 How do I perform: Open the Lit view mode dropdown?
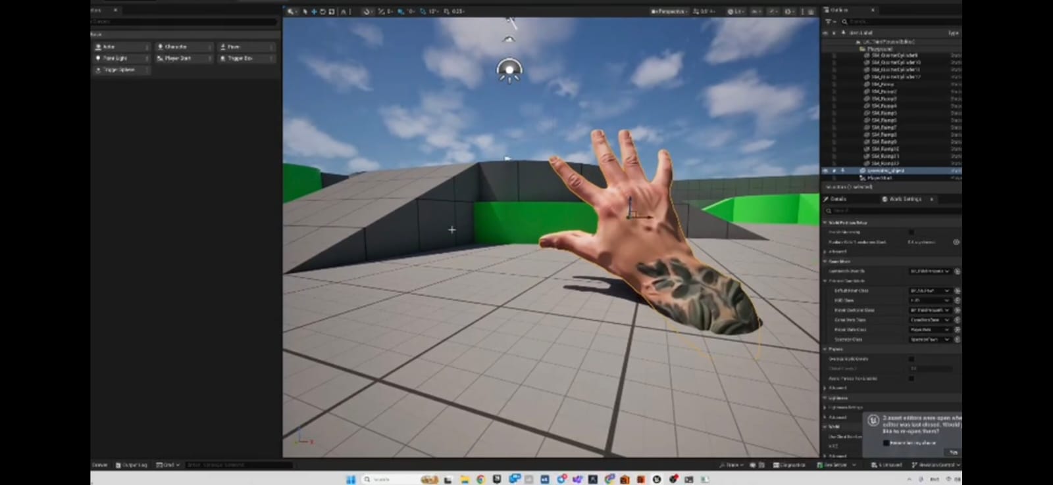click(735, 11)
